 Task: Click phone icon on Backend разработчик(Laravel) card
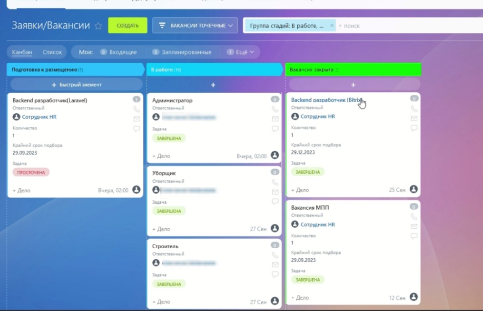(x=136, y=109)
